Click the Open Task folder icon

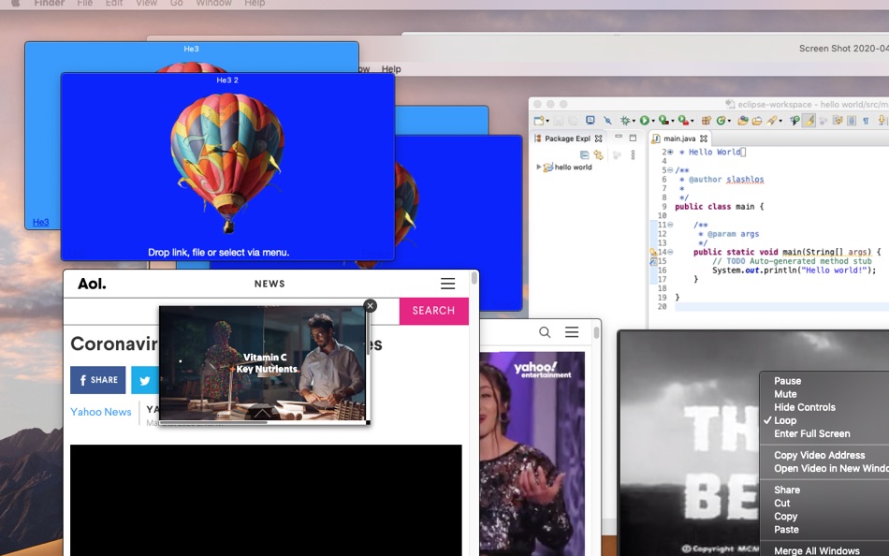coord(757,120)
